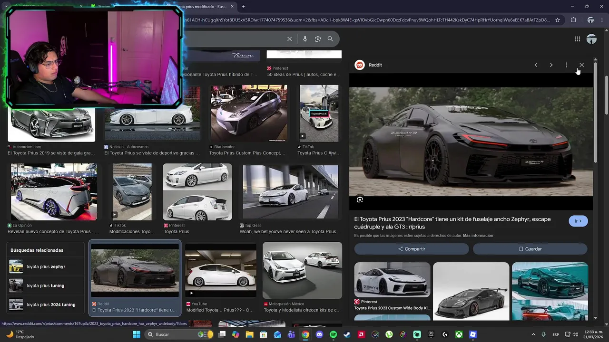Open Google account avatar on the page

click(591, 39)
